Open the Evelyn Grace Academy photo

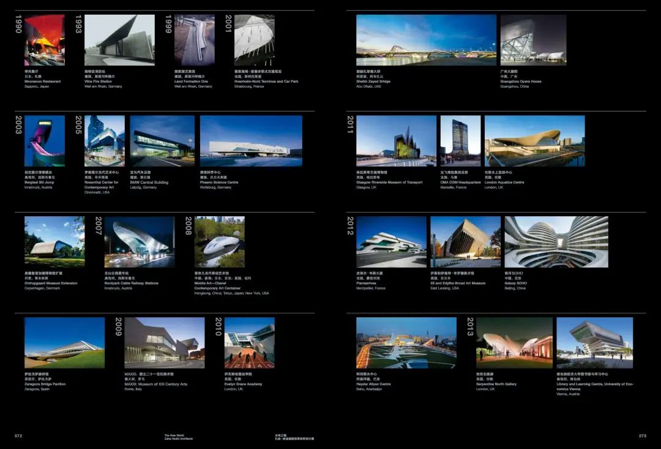(x=250, y=342)
